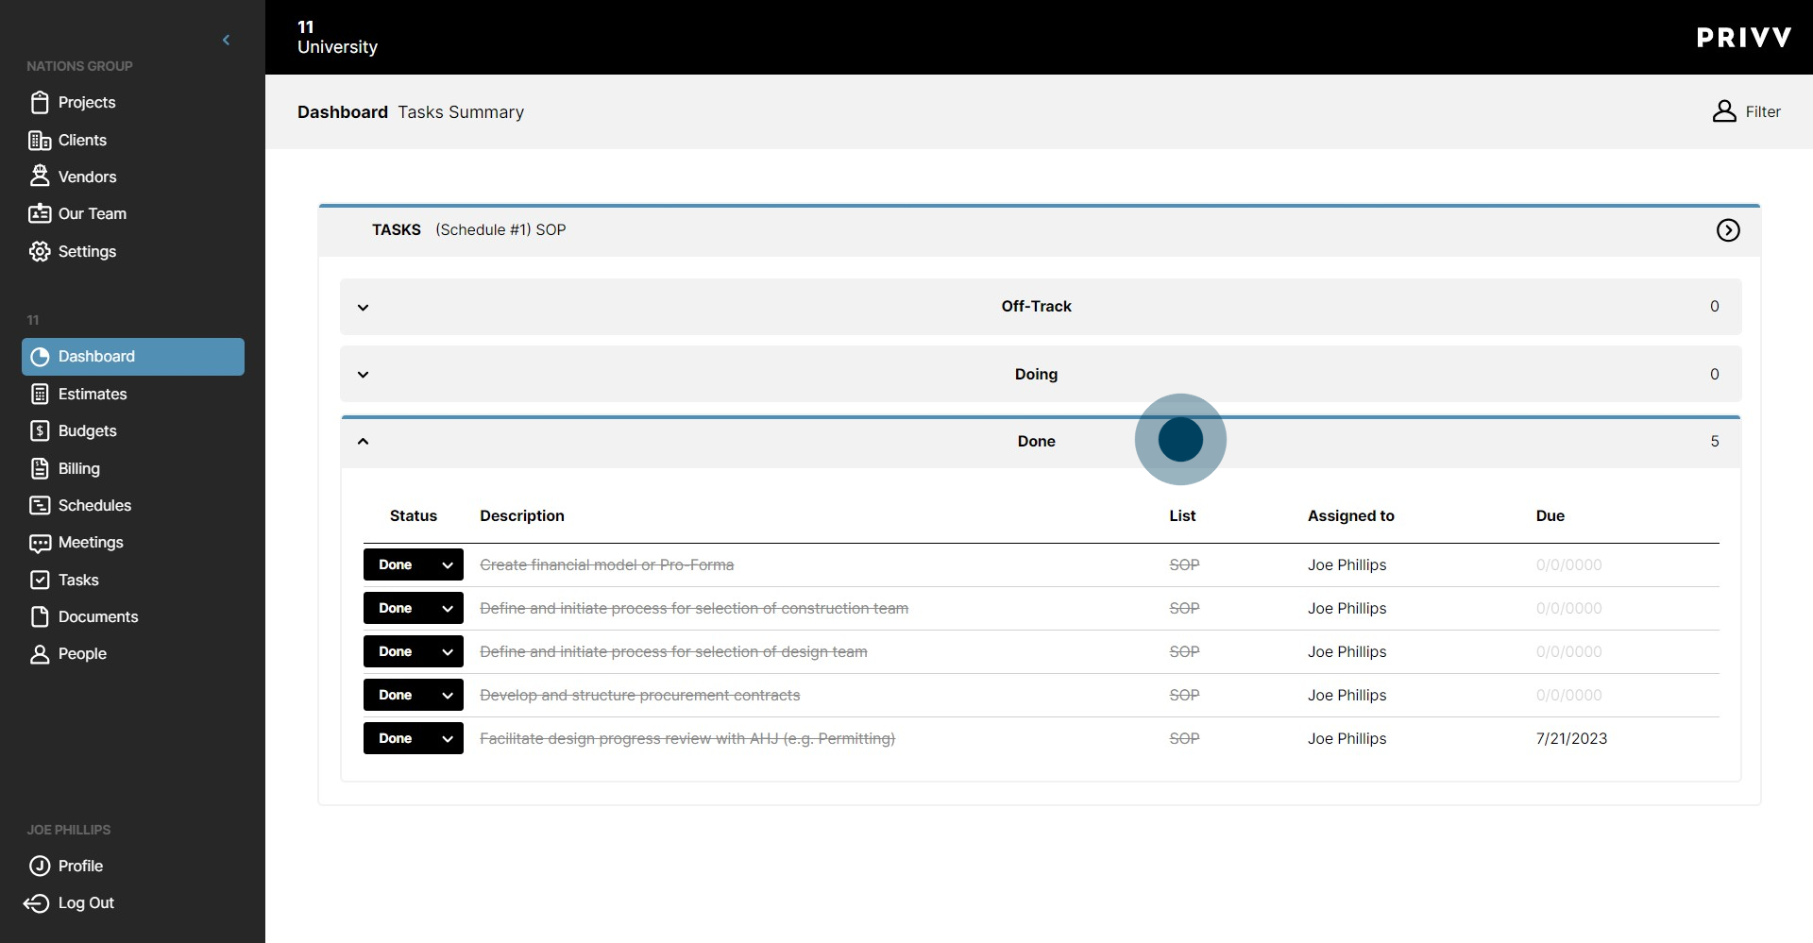
Task: Click the People person icon
Action: (40, 654)
